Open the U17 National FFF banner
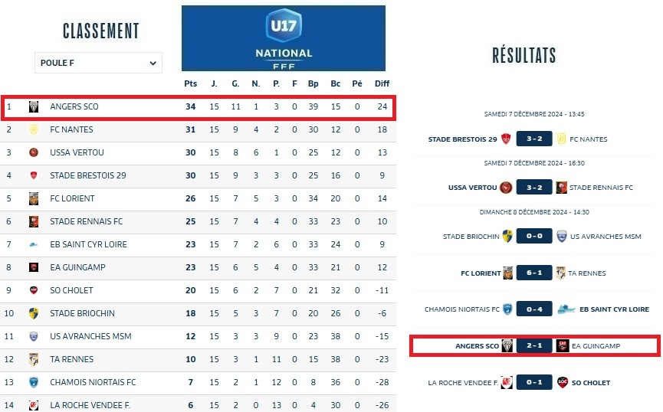The image size is (663, 412). pyautogui.click(x=284, y=38)
